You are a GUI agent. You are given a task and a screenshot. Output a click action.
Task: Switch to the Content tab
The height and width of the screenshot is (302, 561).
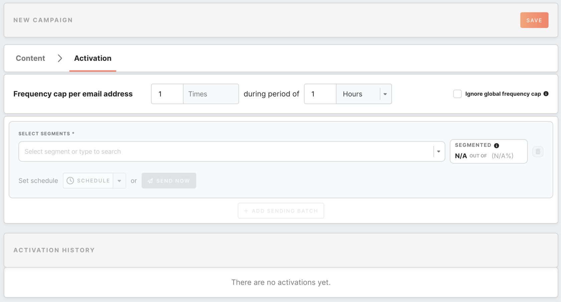(30, 58)
